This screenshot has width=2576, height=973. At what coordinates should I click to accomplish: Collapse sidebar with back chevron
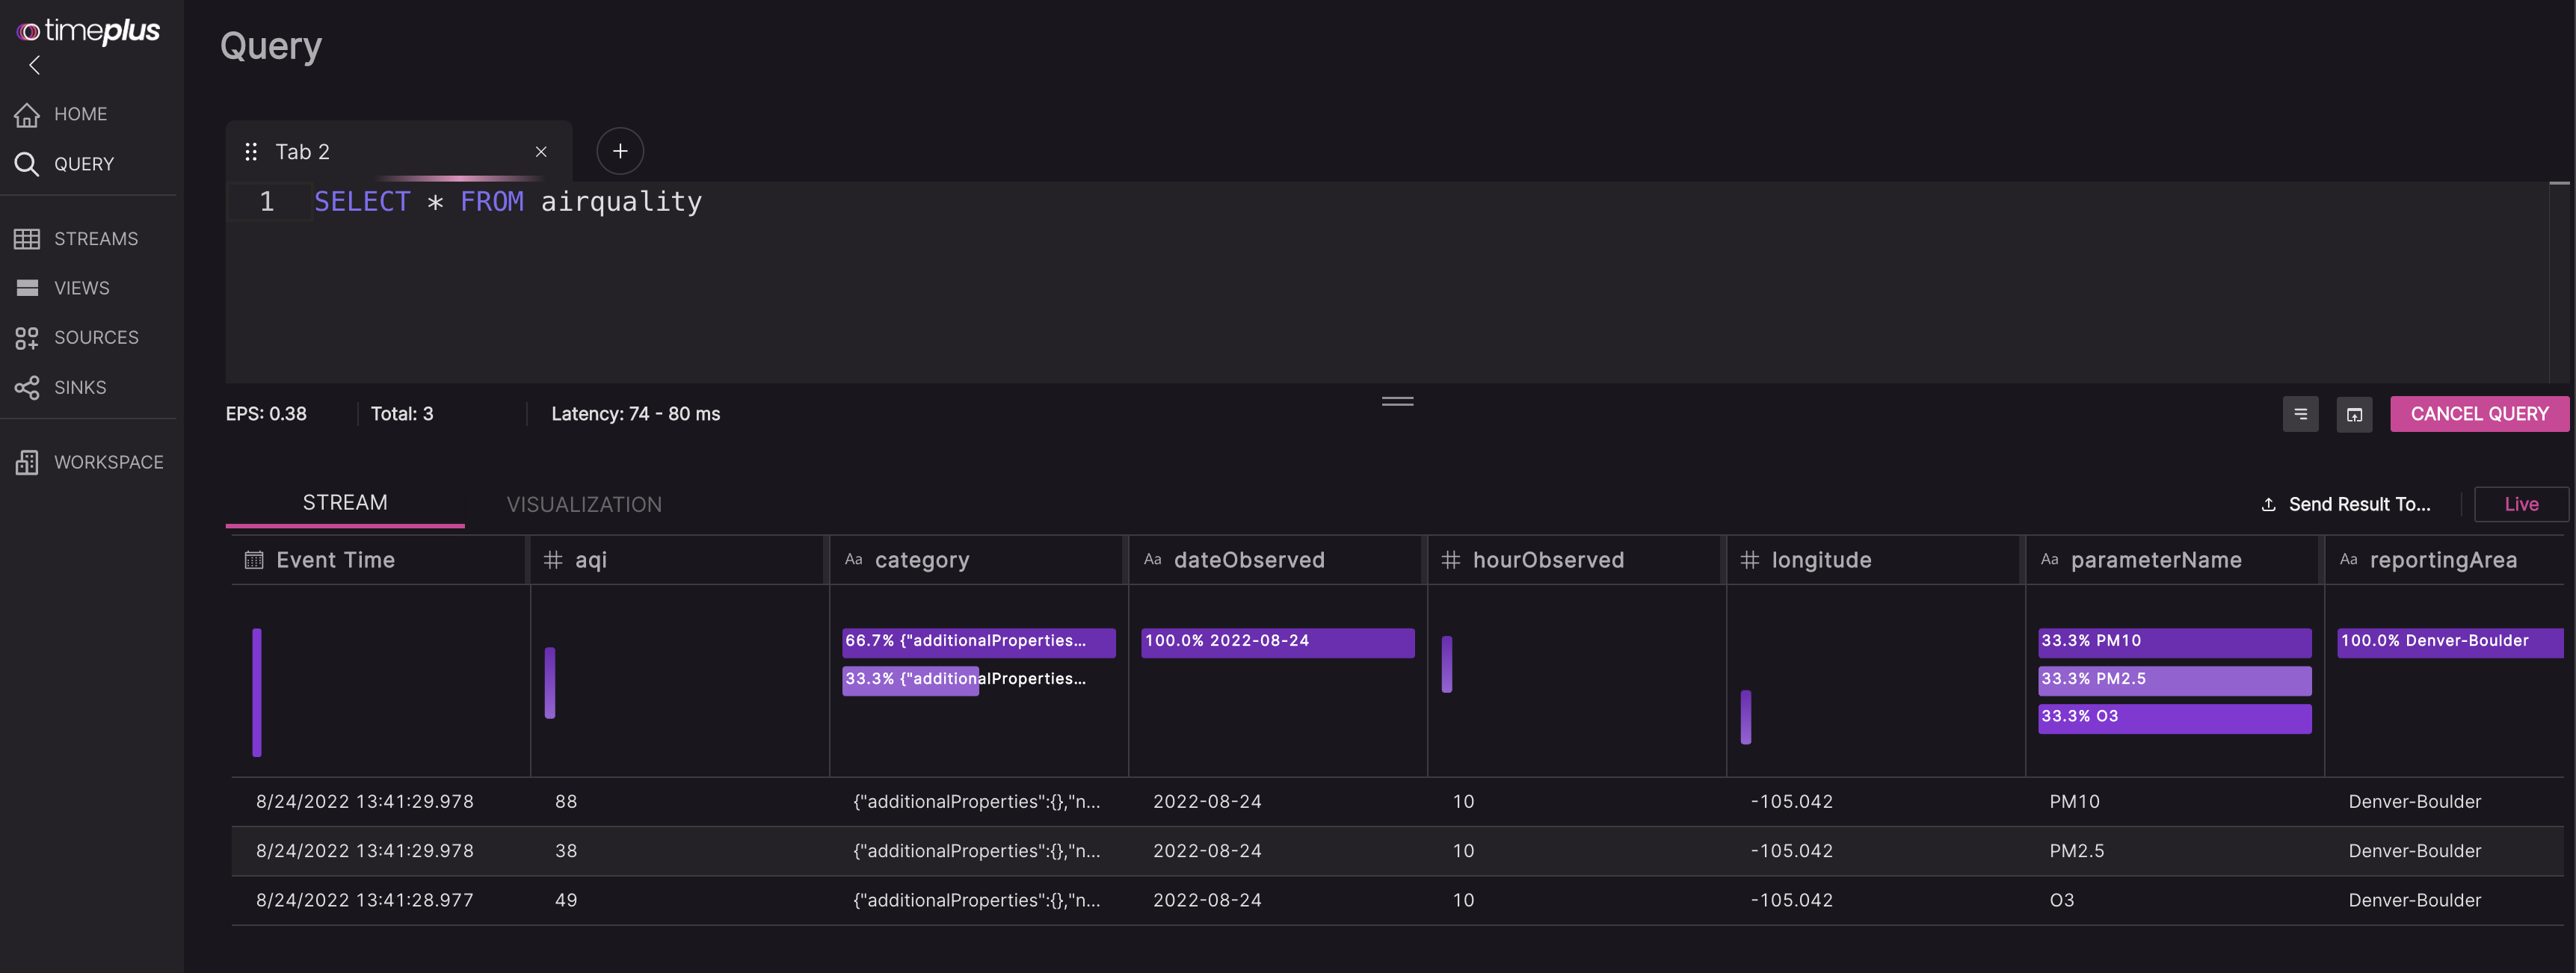pyautogui.click(x=35, y=66)
